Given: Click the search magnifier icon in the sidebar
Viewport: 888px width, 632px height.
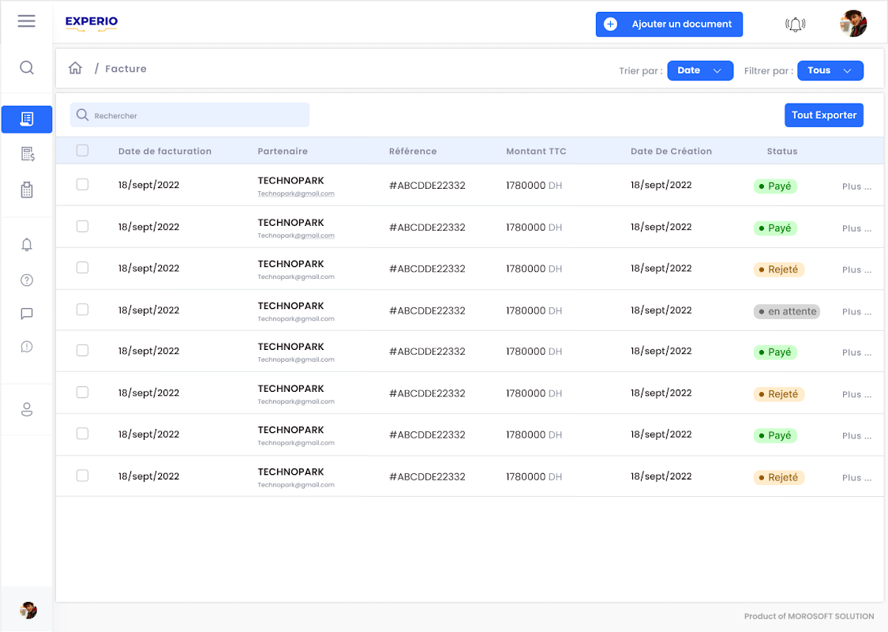Looking at the screenshot, I should tap(27, 68).
